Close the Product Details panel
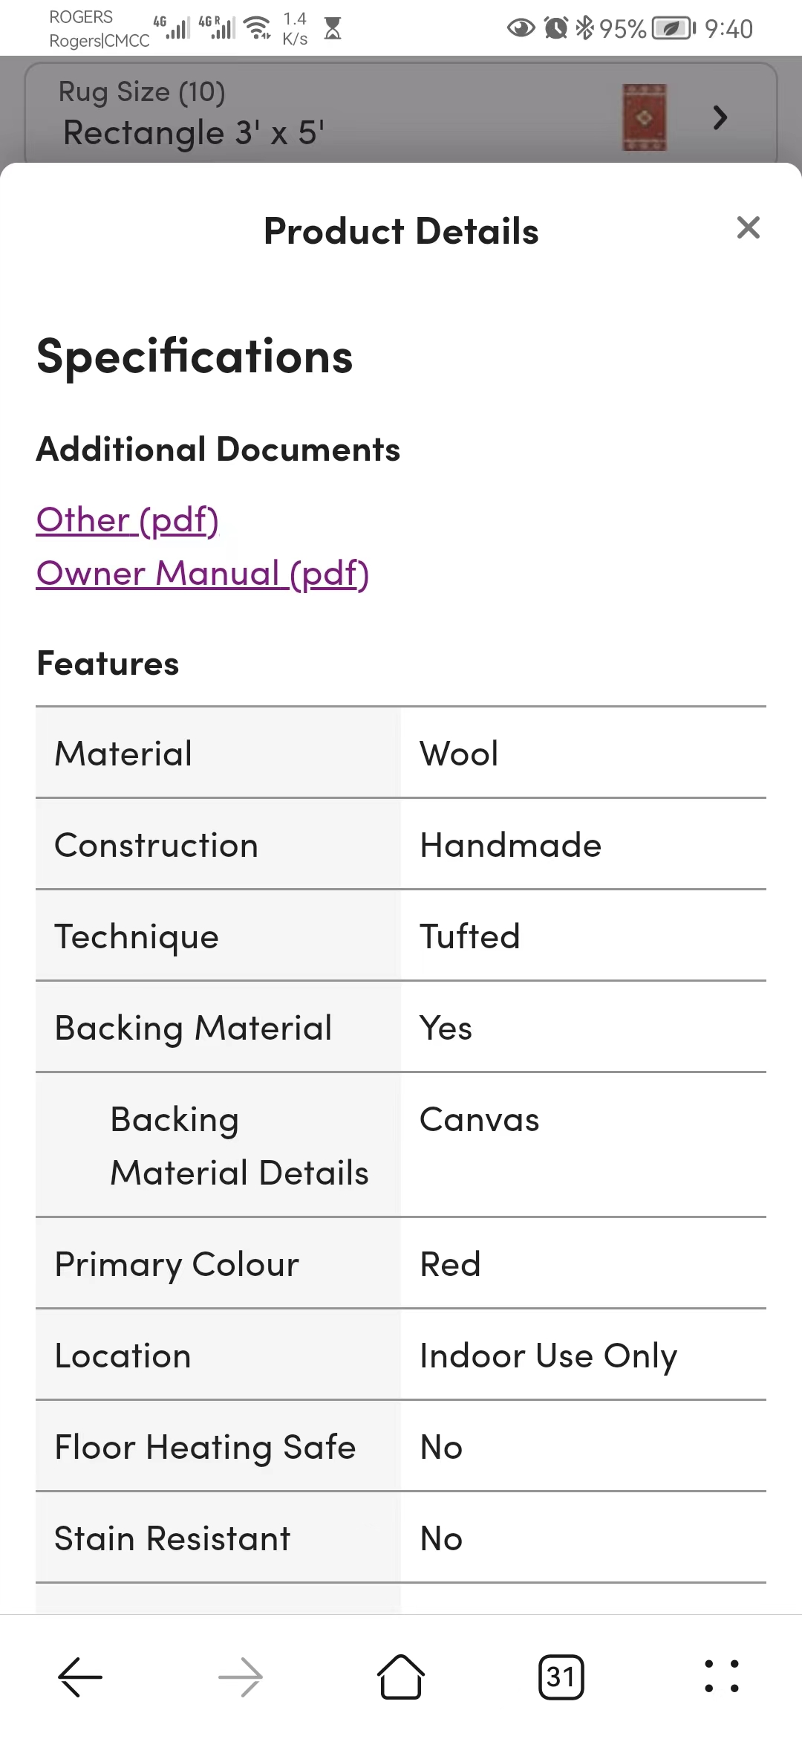Image resolution: width=802 pixels, height=1739 pixels. pos(748,227)
